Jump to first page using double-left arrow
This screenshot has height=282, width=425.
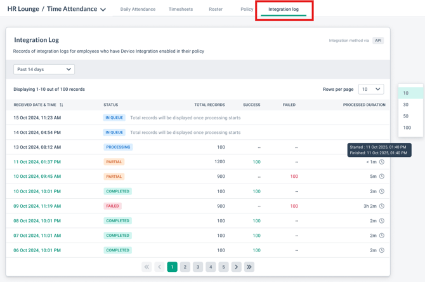(147, 267)
